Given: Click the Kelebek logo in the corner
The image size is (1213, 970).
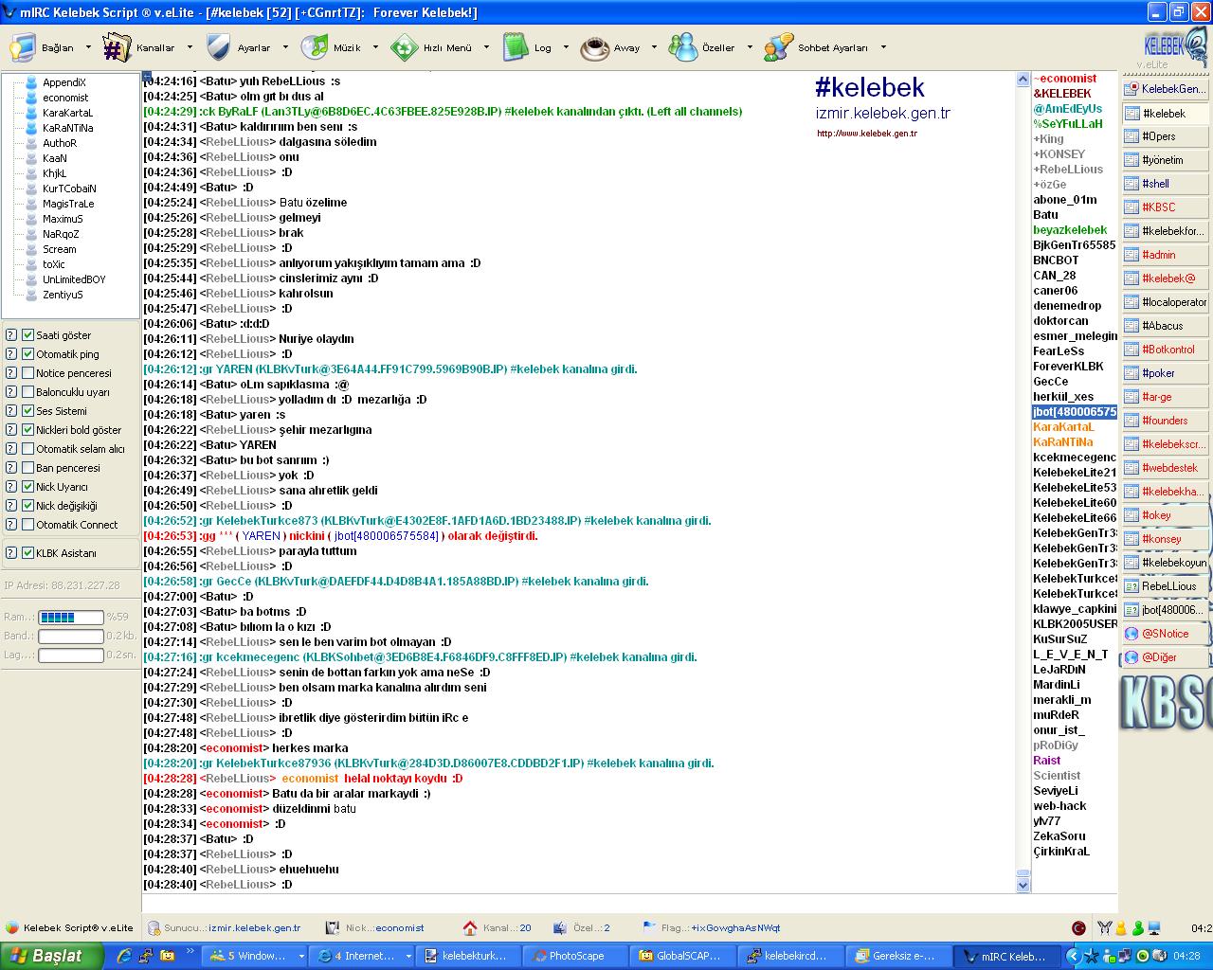Looking at the screenshot, I should [x=1173, y=47].
